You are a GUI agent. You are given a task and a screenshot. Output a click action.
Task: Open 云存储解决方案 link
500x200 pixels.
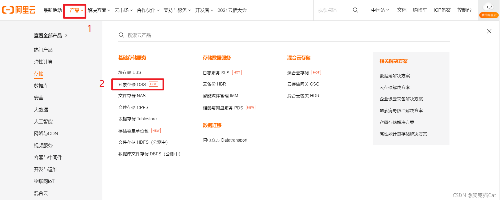[x=395, y=88]
